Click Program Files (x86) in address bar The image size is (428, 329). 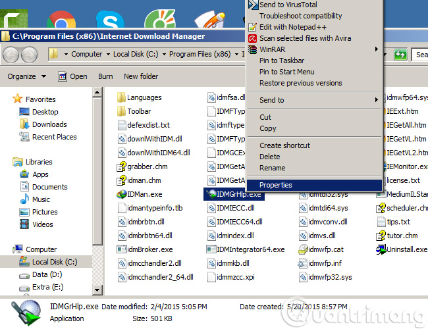pyautogui.click(x=200, y=55)
